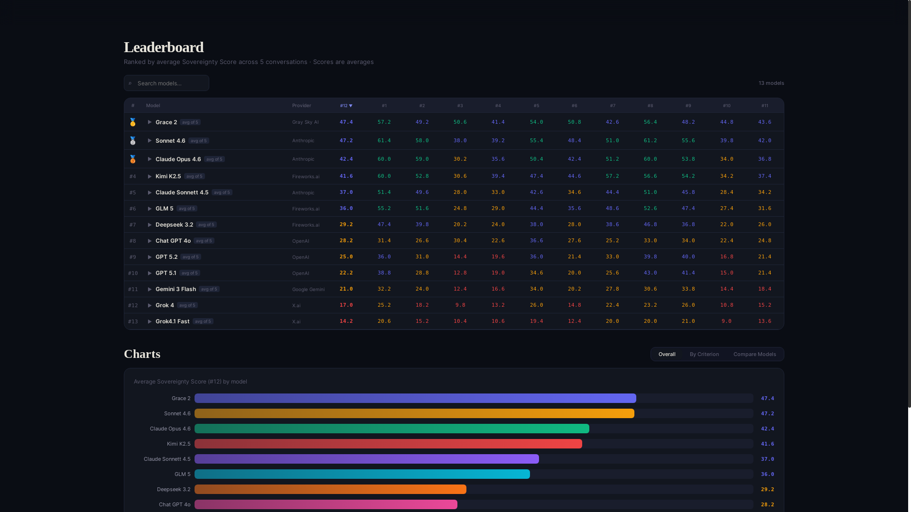This screenshot has width=911, height=512.
Task: Click the page vertical scrollbar
Action: pos(909,204)
